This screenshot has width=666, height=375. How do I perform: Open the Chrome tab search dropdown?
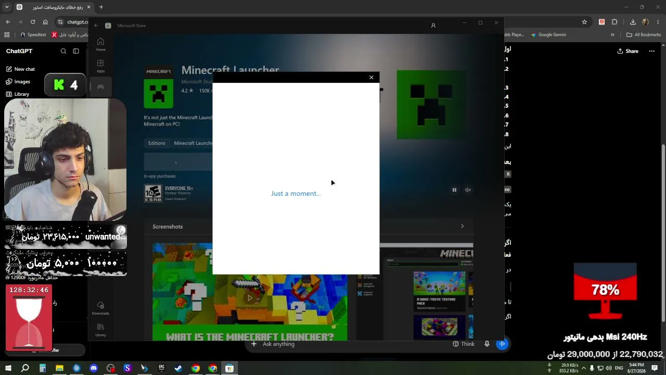[x=7, y=7]
